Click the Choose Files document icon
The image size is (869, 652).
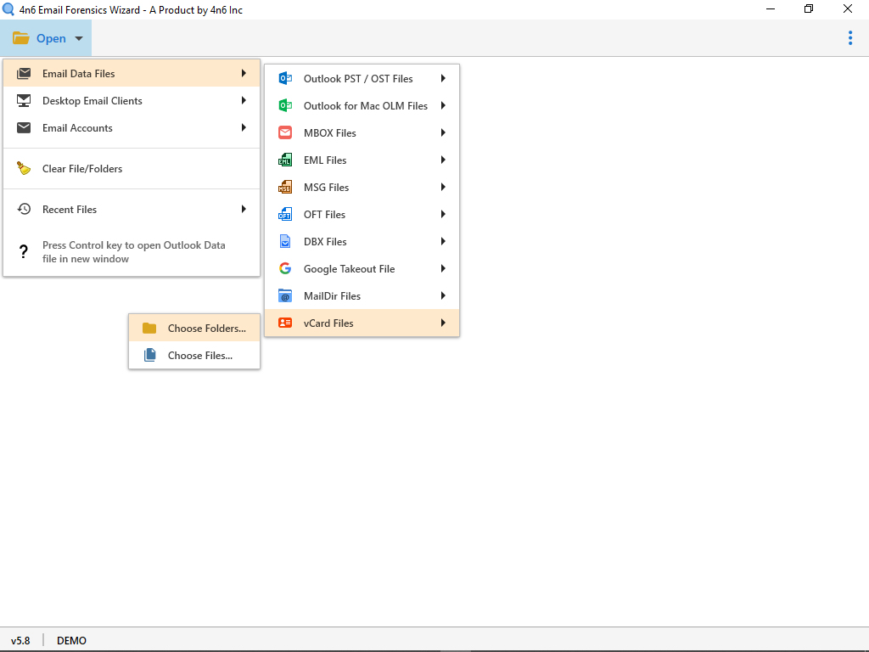tap(149, 355)
